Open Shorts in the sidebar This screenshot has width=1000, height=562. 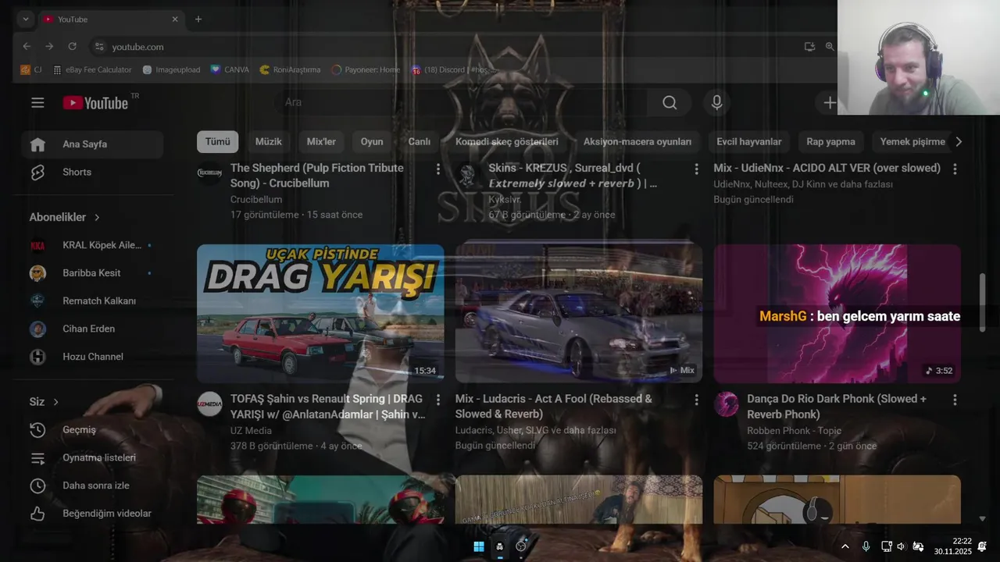point(93,172)
